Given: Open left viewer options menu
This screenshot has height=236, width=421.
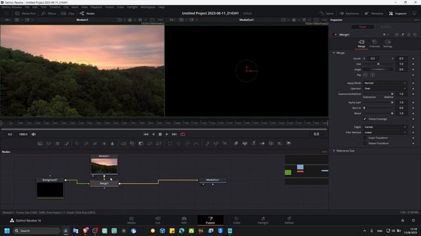Looking at the screenshot, I should tap(161, 20).
